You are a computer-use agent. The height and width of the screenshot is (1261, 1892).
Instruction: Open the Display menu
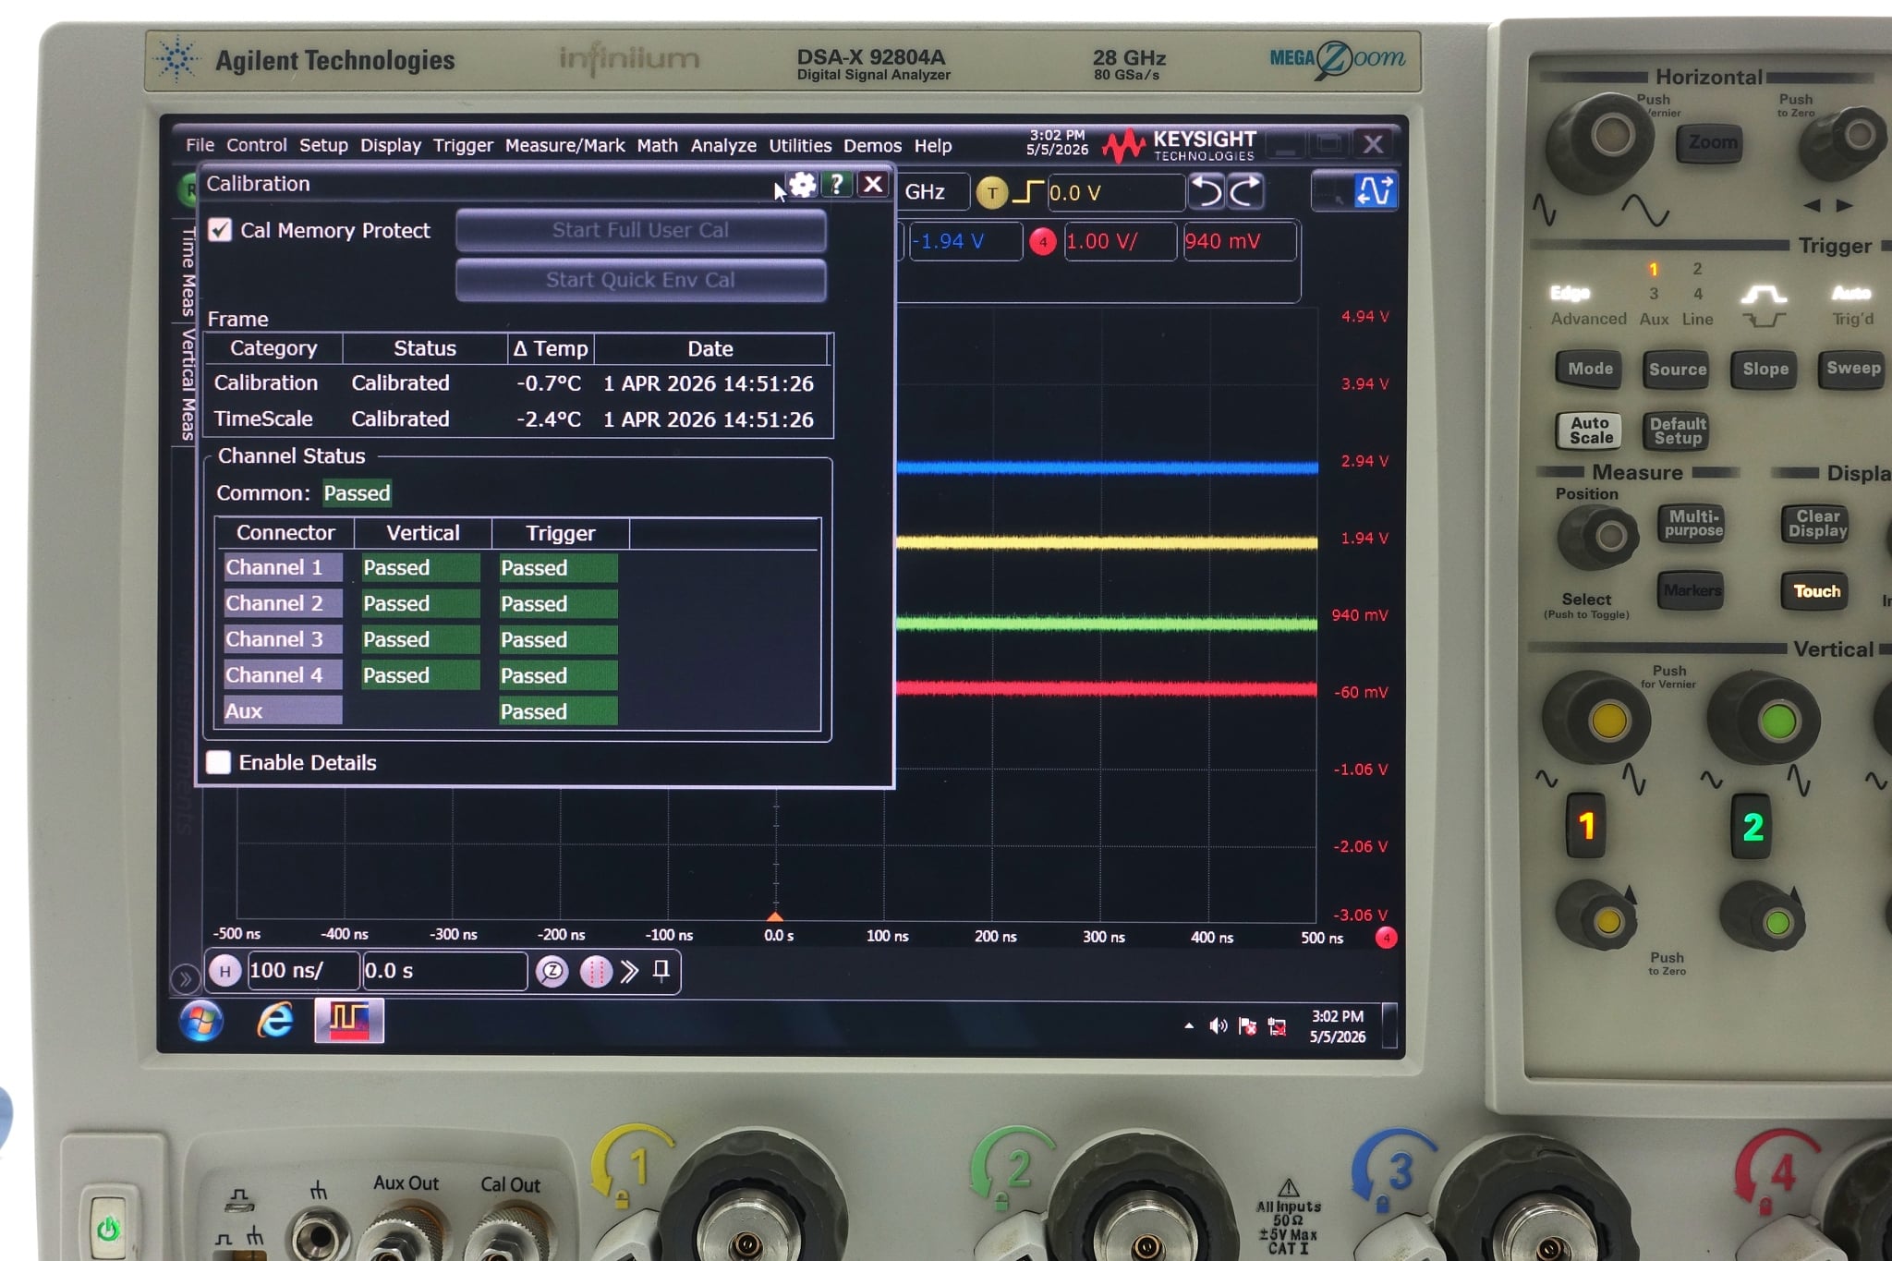[390, 145]
